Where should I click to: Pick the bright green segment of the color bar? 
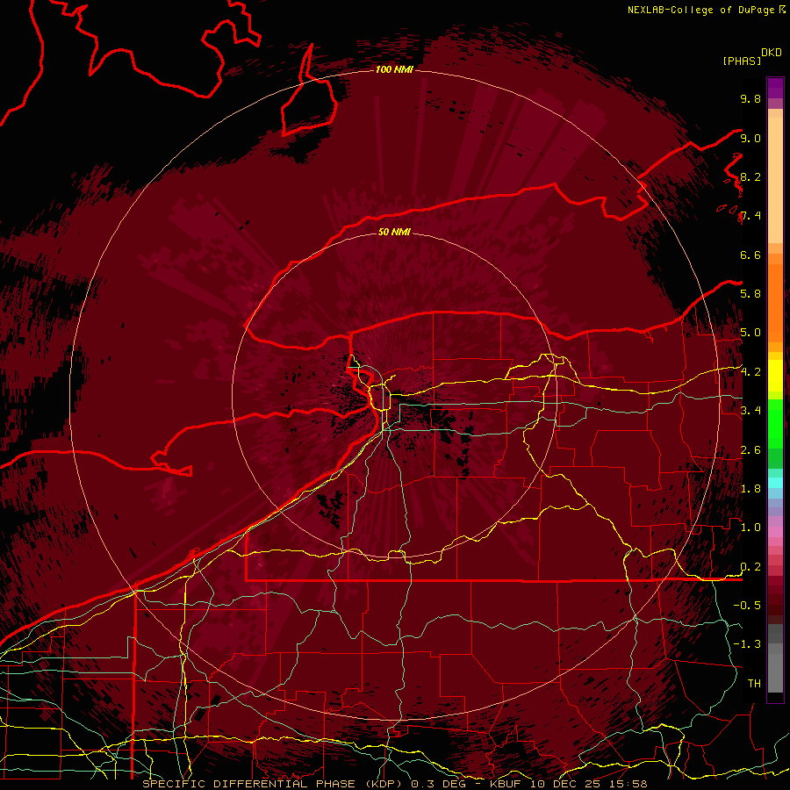point(775,423)
